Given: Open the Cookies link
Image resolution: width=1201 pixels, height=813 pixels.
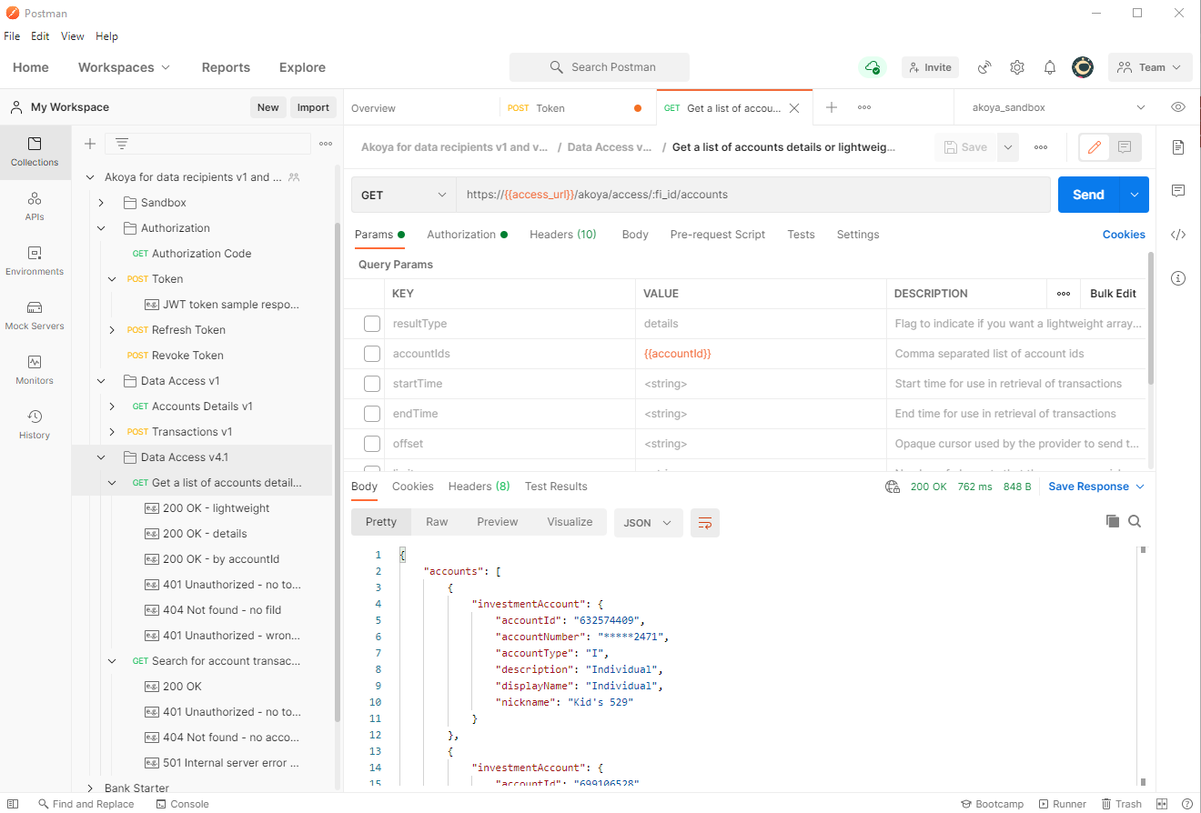Looking at the screenshot, I should pos(1124,235).
